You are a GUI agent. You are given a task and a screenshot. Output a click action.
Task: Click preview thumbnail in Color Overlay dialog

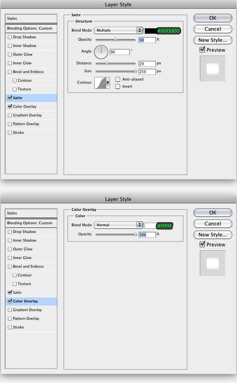[x=213, y=263]
